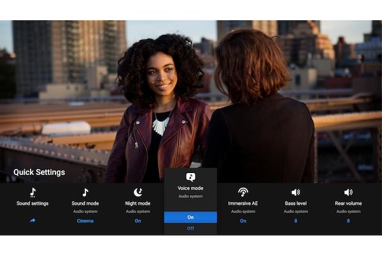Open the Sound settings music note icon
The image size is (382, 255).
pos(32,193)
